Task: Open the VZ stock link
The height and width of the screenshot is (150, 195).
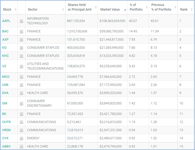Action: pos(4,66)
